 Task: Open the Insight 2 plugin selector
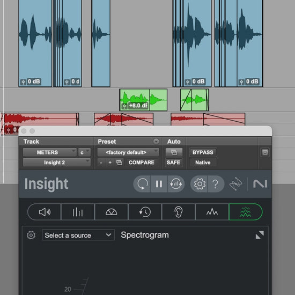pos(57,163)
